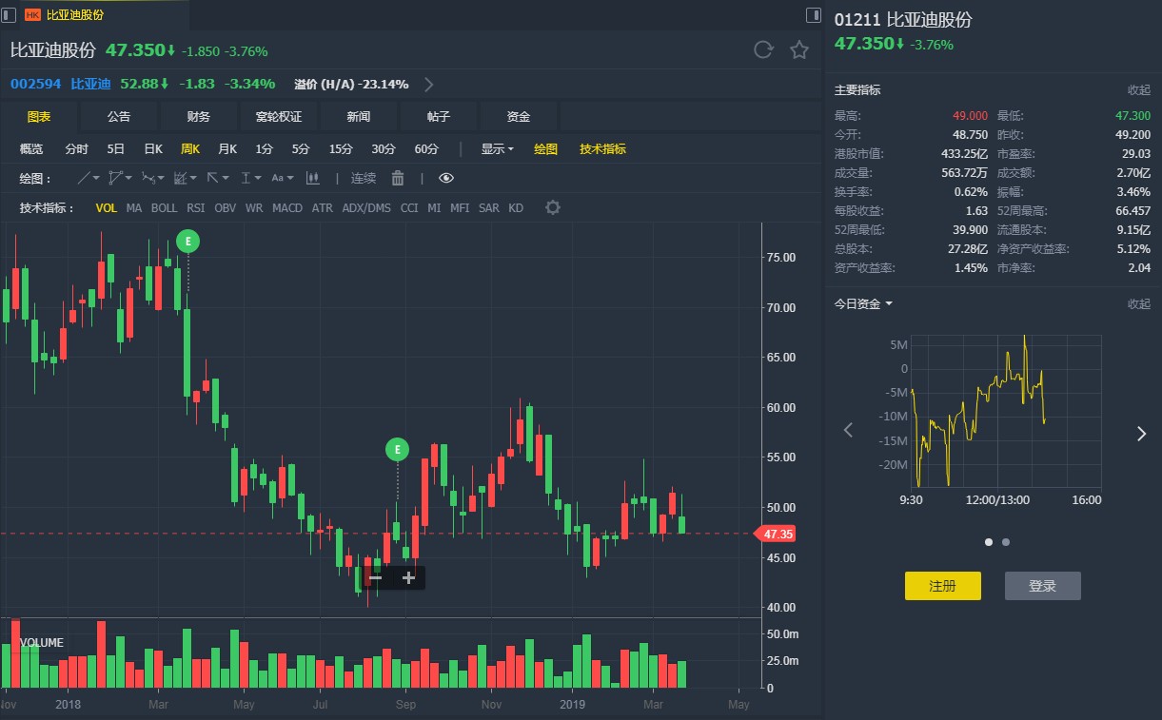
Task: Click the yellow 注册 register button
Action: click(x=942, y=586)
